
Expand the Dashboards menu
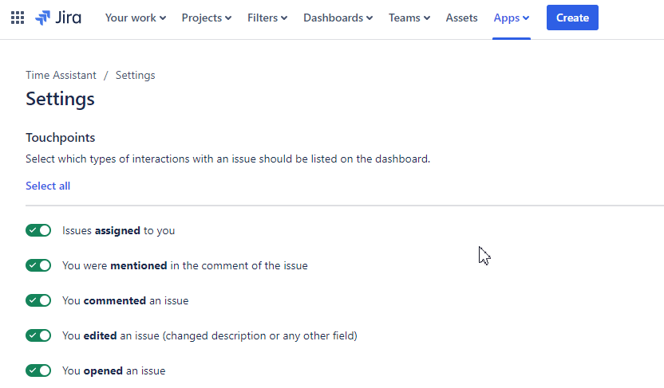[338, 18]
